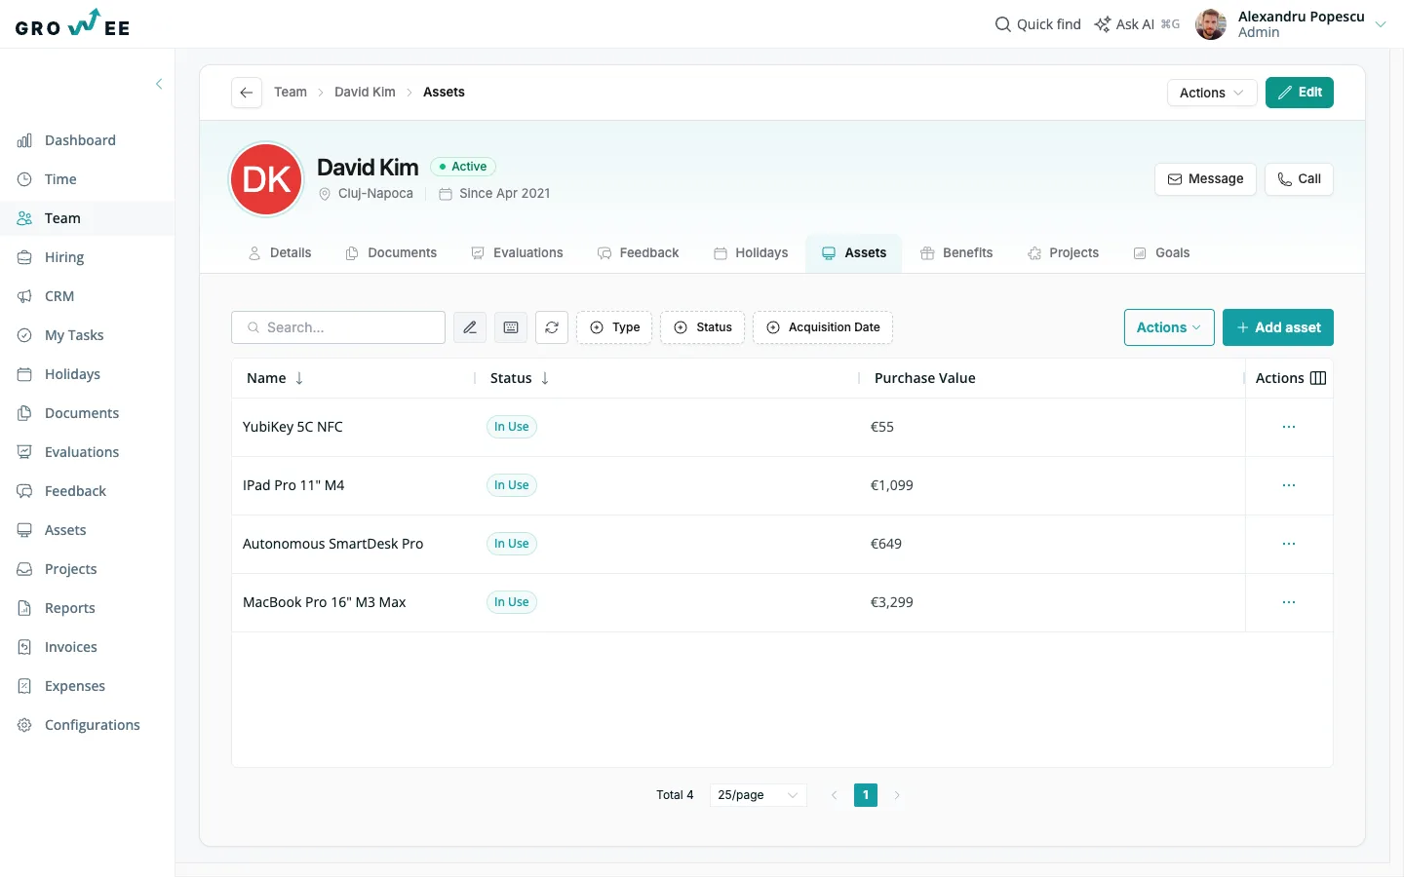Add a Type filter
Viewport: 1404px width, 877px height.
click(x=614, y=327)
